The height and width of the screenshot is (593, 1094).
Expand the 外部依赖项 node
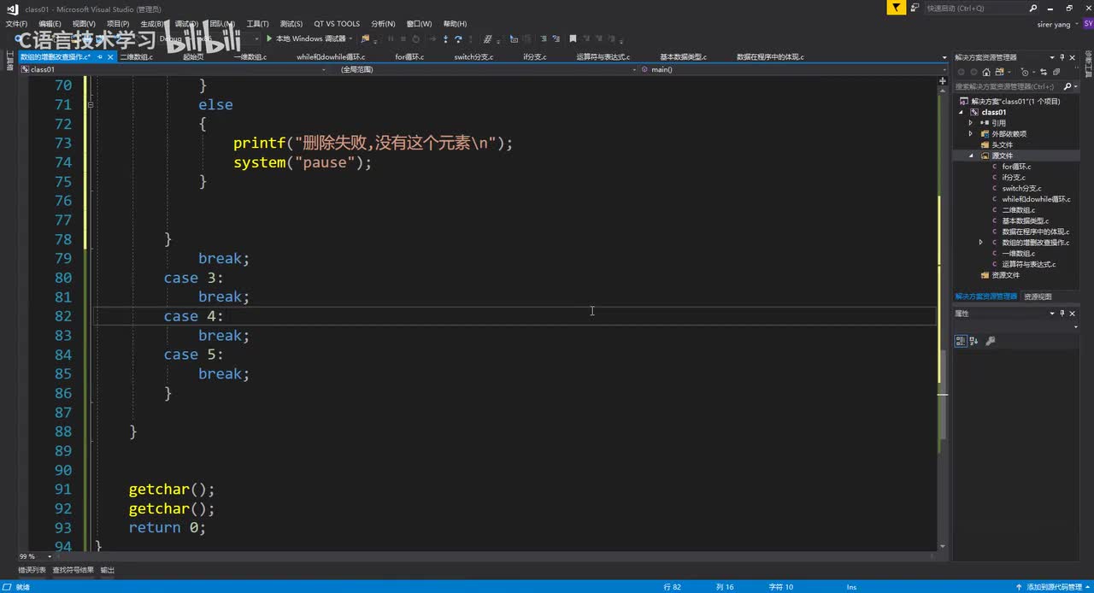click(x=971, y=134)
